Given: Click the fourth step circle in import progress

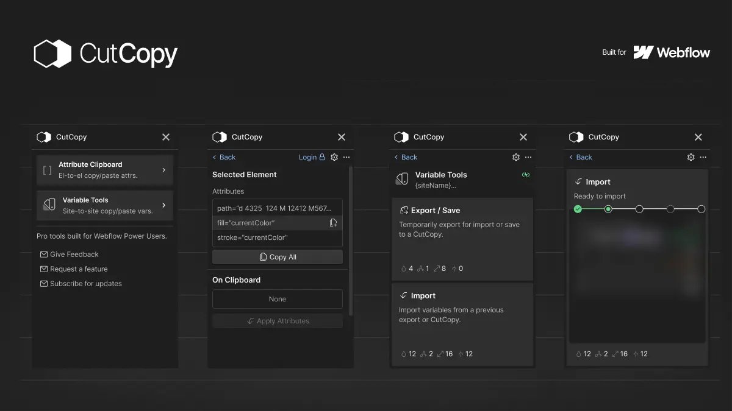Looking at the screenshot, I should 670,209.
